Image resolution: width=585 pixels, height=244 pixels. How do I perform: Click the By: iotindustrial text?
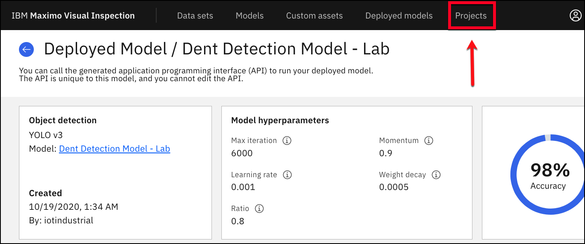tap(61, 221)
